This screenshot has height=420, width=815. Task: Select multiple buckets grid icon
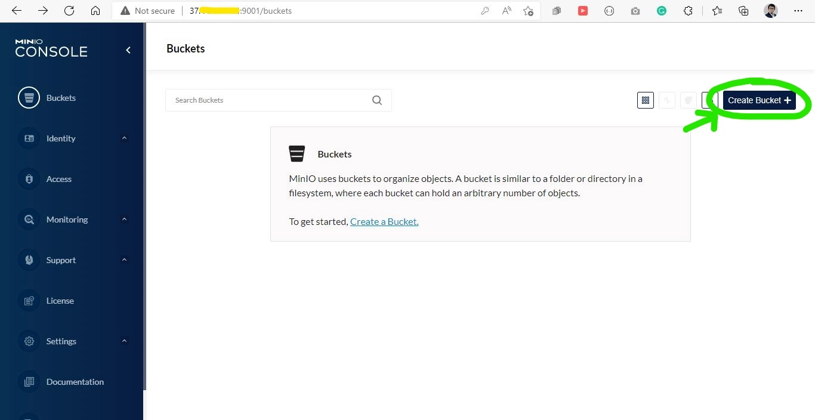(646, 100)
